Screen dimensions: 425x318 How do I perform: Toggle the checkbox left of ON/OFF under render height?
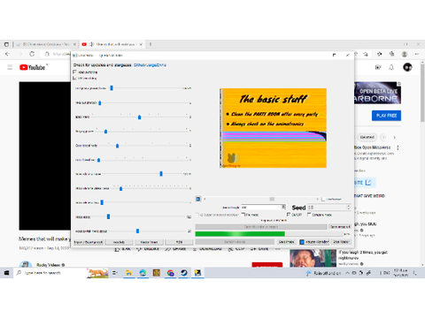[243, 215]
